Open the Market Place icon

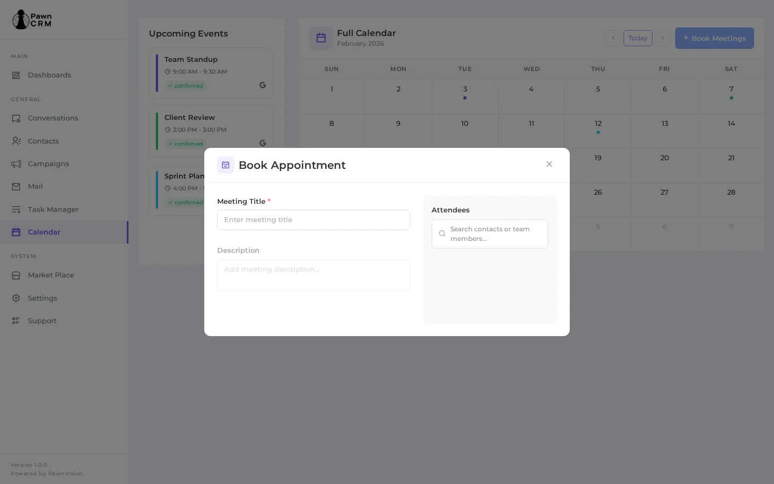tap(17, 275)
